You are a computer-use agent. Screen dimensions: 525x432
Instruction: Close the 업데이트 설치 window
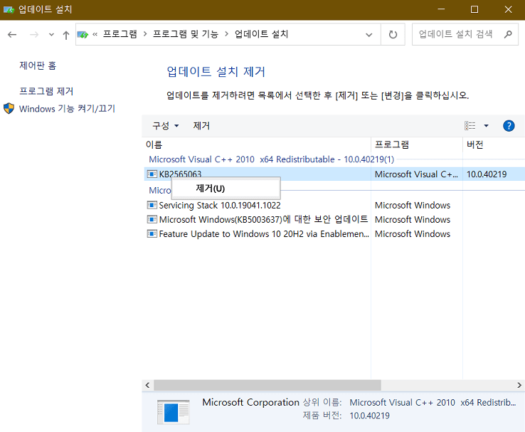[x=508, y=9]
